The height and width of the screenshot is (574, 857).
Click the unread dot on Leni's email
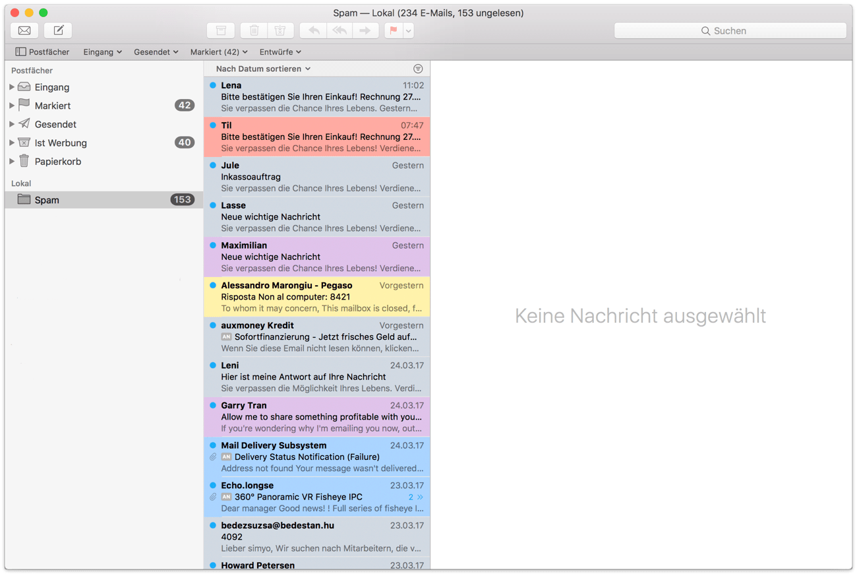pyautogui.click(x=213, y=365)
